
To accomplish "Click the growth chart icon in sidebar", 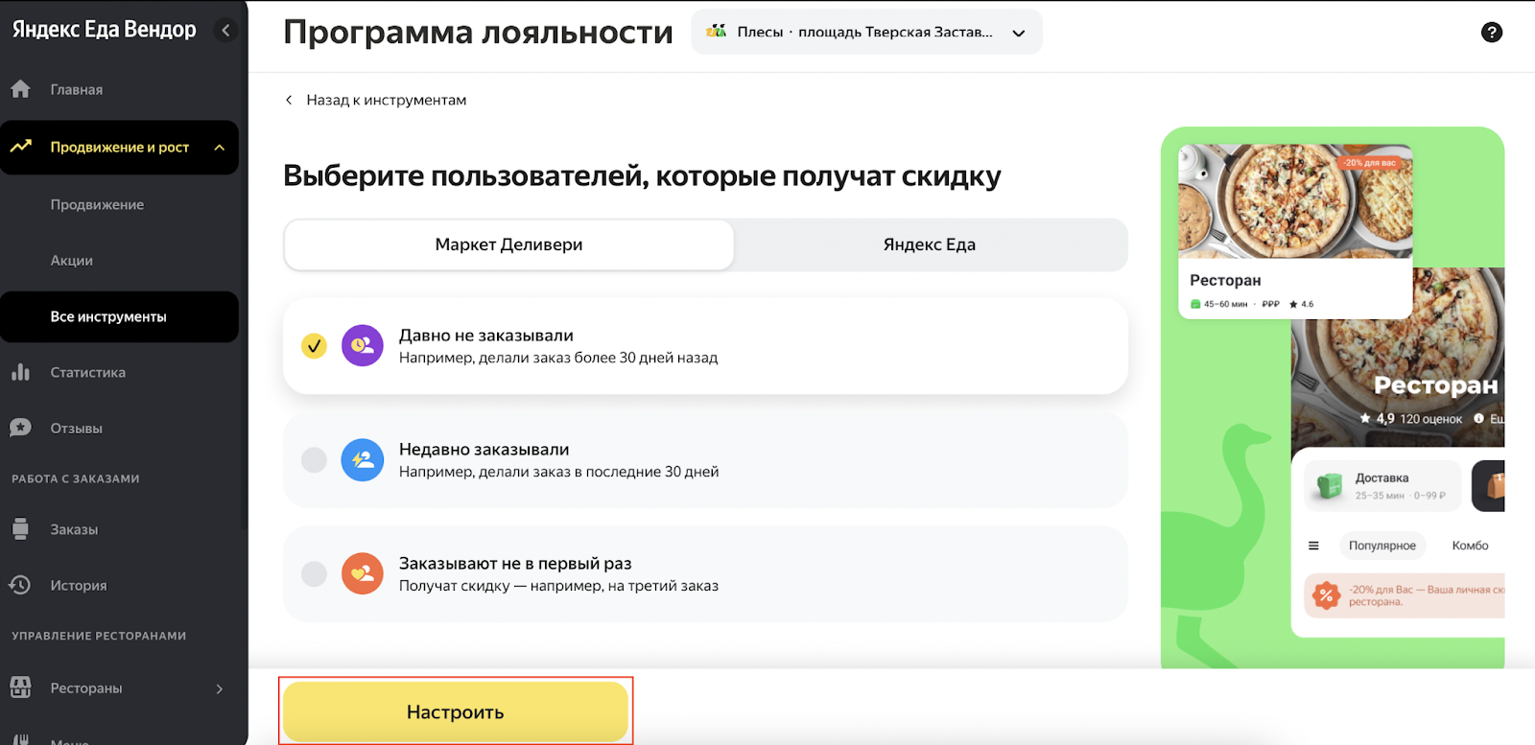I will pos(21,147).
